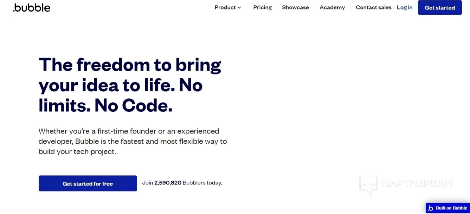This screenshot has height=214, width=470.
Task: Open the Built on Bubble badge text
Action: click(x=451, y=208)
